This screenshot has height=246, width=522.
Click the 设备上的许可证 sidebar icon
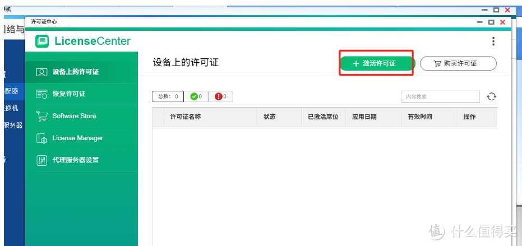pos(41,72)
